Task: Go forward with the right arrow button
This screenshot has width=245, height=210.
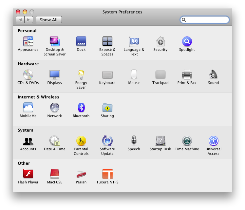Action: pos(29,20)
